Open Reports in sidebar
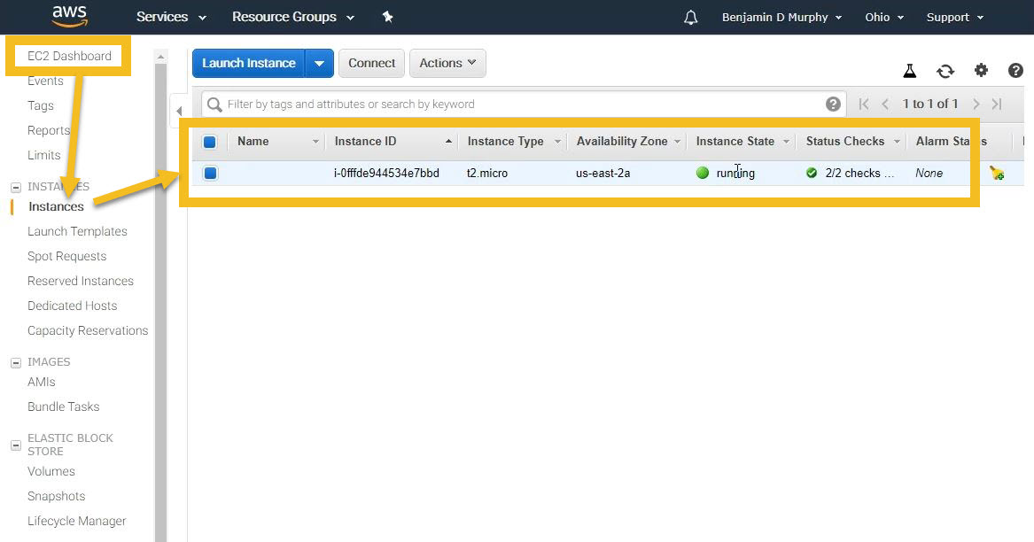Viewport: 1034px width, 542px height. 49,130
